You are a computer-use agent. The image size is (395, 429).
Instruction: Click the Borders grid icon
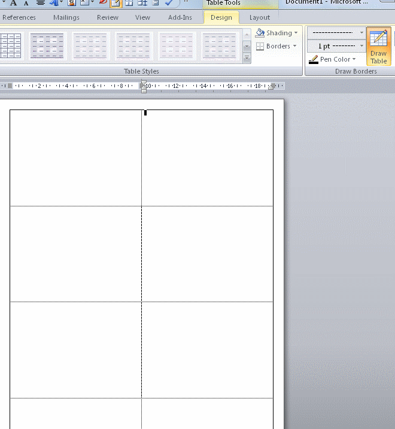click(260, 46)
